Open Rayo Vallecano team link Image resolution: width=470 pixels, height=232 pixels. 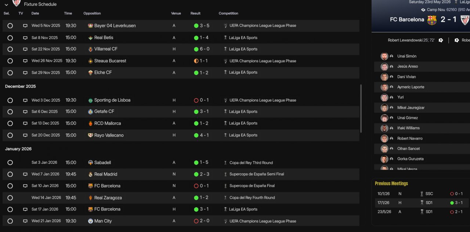(109, 135)
